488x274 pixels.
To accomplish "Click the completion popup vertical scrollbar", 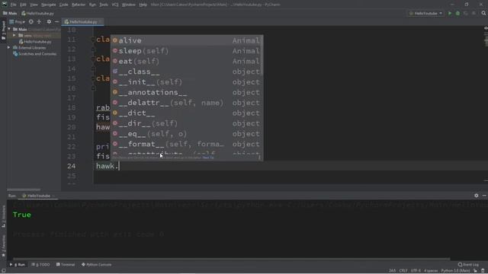I will 262,56.
